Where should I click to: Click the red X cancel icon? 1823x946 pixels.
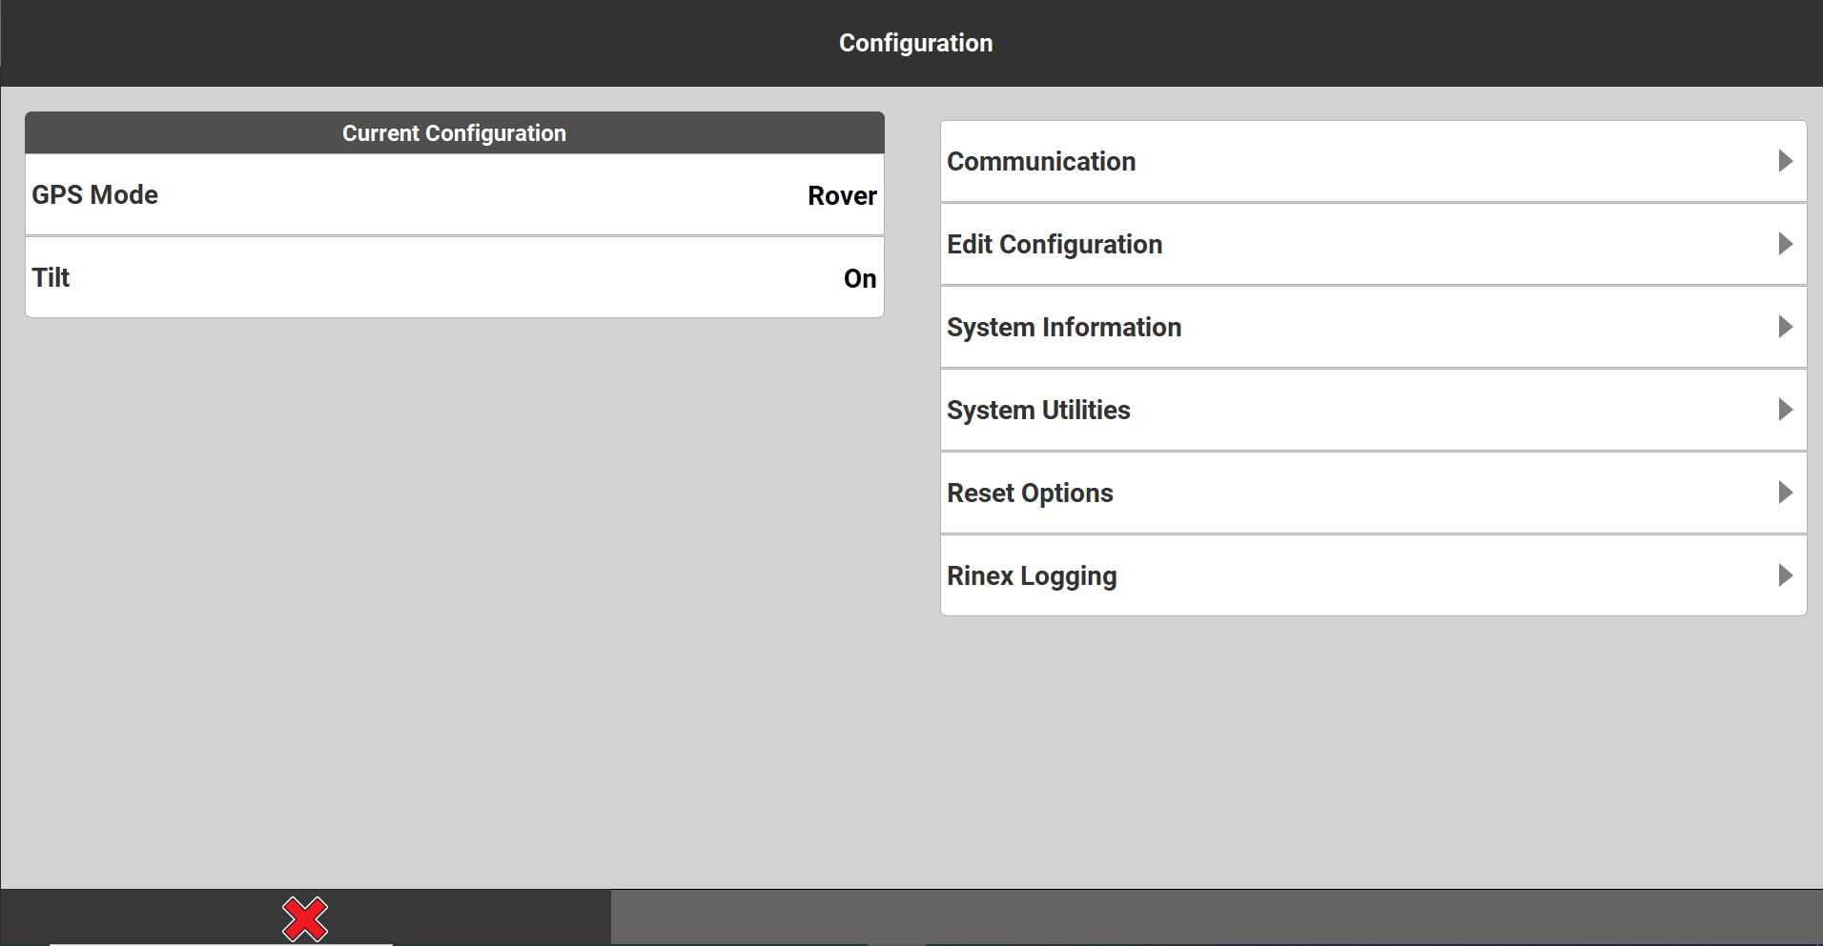pyautogui.click(x=305, y=919)
